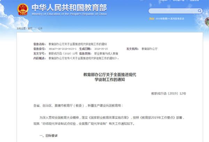Click the main heading 教育部办公厅关于全面推进现代
Viewport: 209px width, 142px height.
[x=110, y=74]
